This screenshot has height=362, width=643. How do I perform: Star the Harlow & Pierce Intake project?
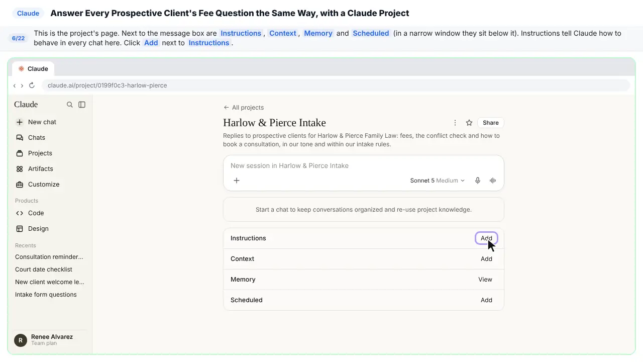469,123
